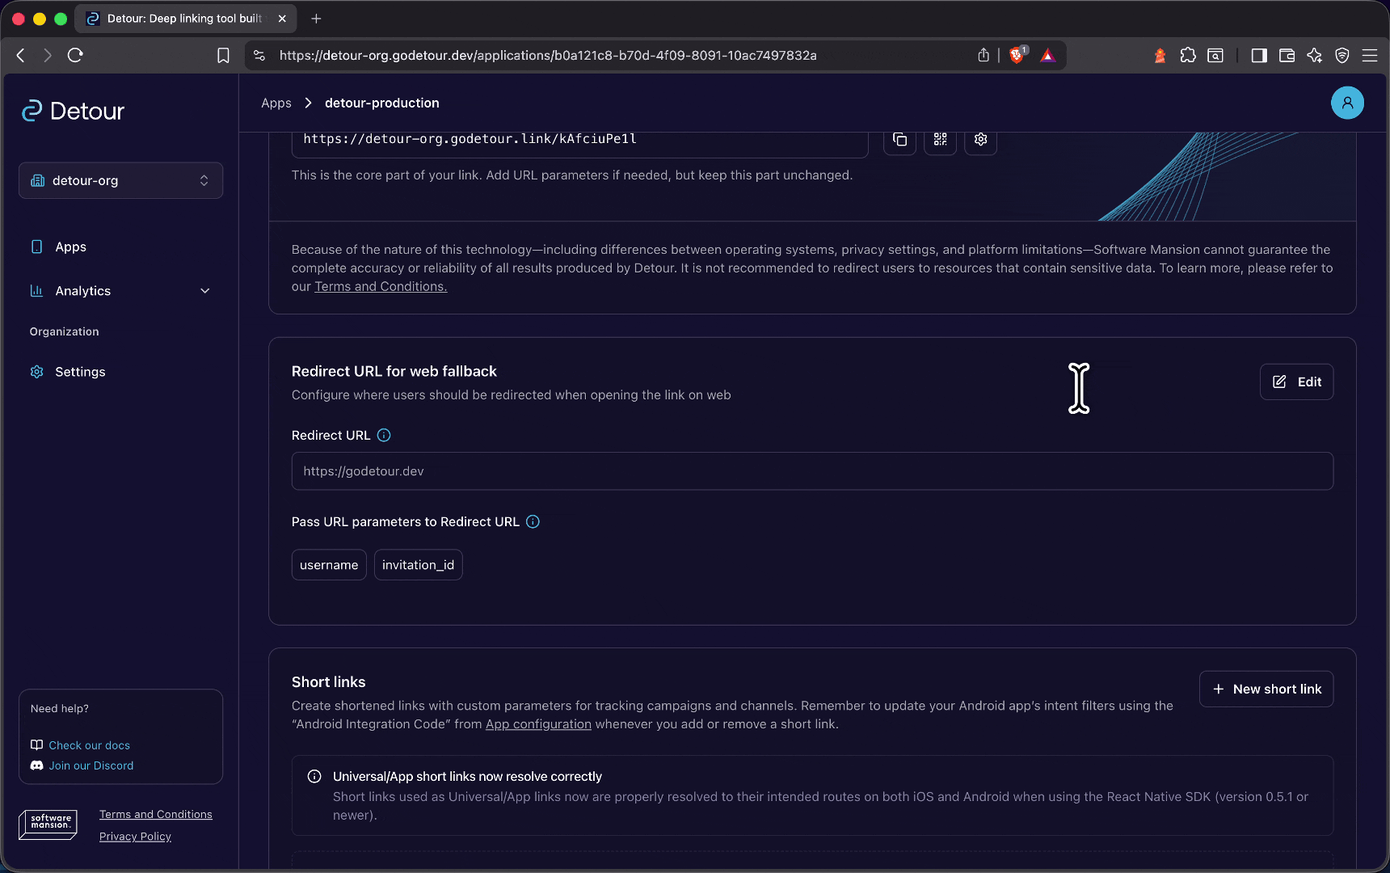The height and width of the screenshot is (873, 1390).
Task: Create a new short link
Action: [x=1266, y=689]
